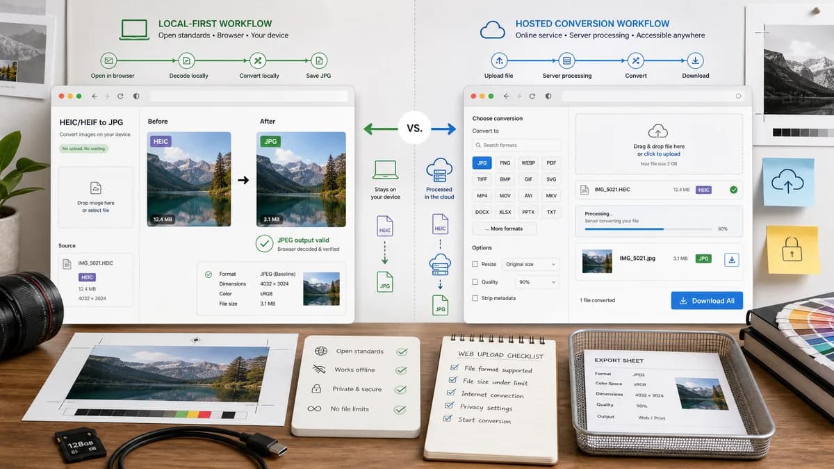834x469 pixels.
Task: Go back in the Choose conversion browser window
Action: 507,96
